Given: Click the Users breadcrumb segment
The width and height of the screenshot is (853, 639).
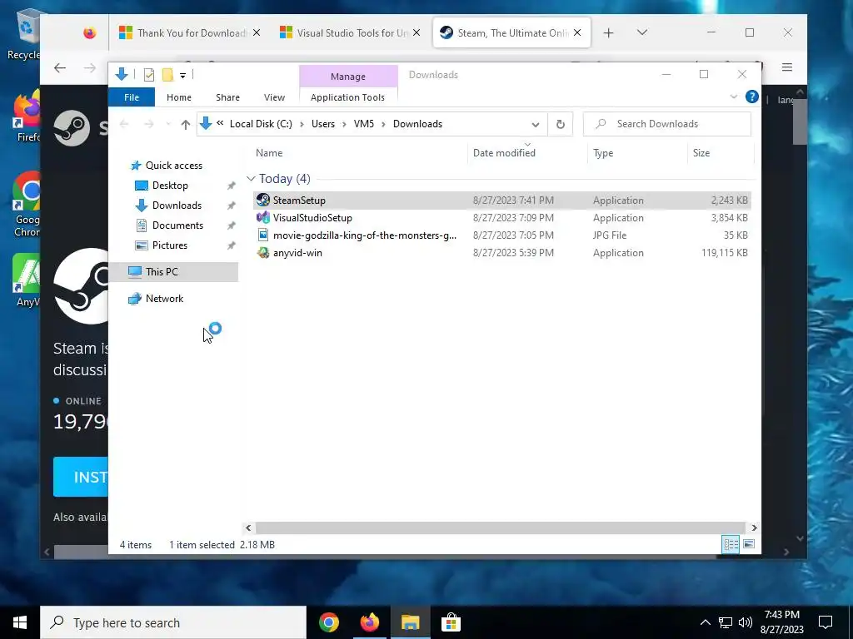Looking at the screenshot, I should 323,124.
